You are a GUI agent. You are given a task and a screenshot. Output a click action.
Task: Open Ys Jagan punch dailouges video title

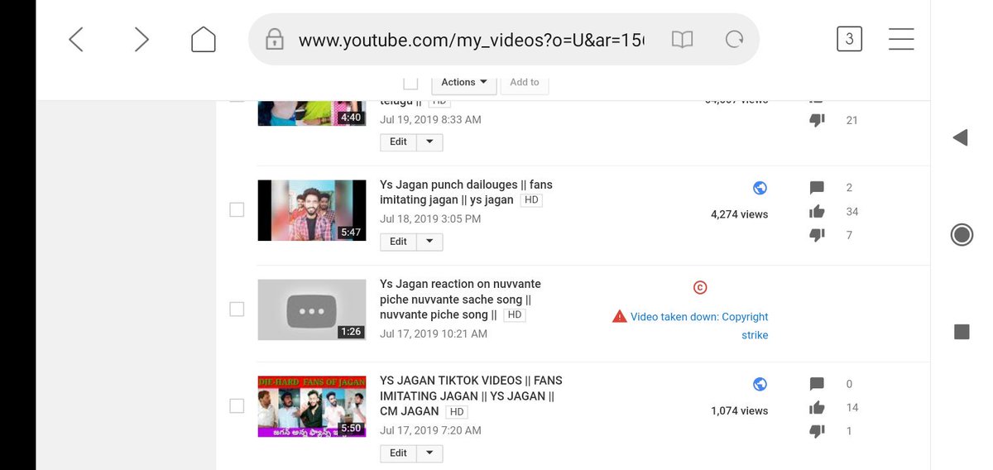pos(466,192)
